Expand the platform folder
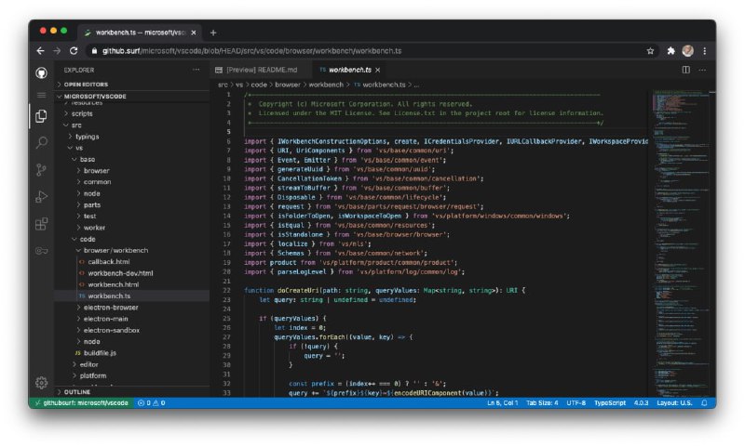This screenshot has width=745, height=447. coord(132,375)
